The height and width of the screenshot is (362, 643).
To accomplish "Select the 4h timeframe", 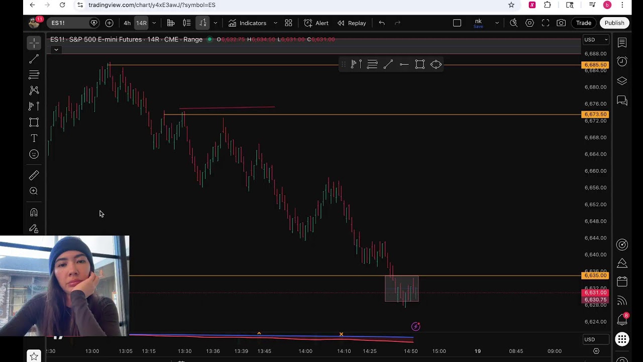I will (x=127, y=23).
